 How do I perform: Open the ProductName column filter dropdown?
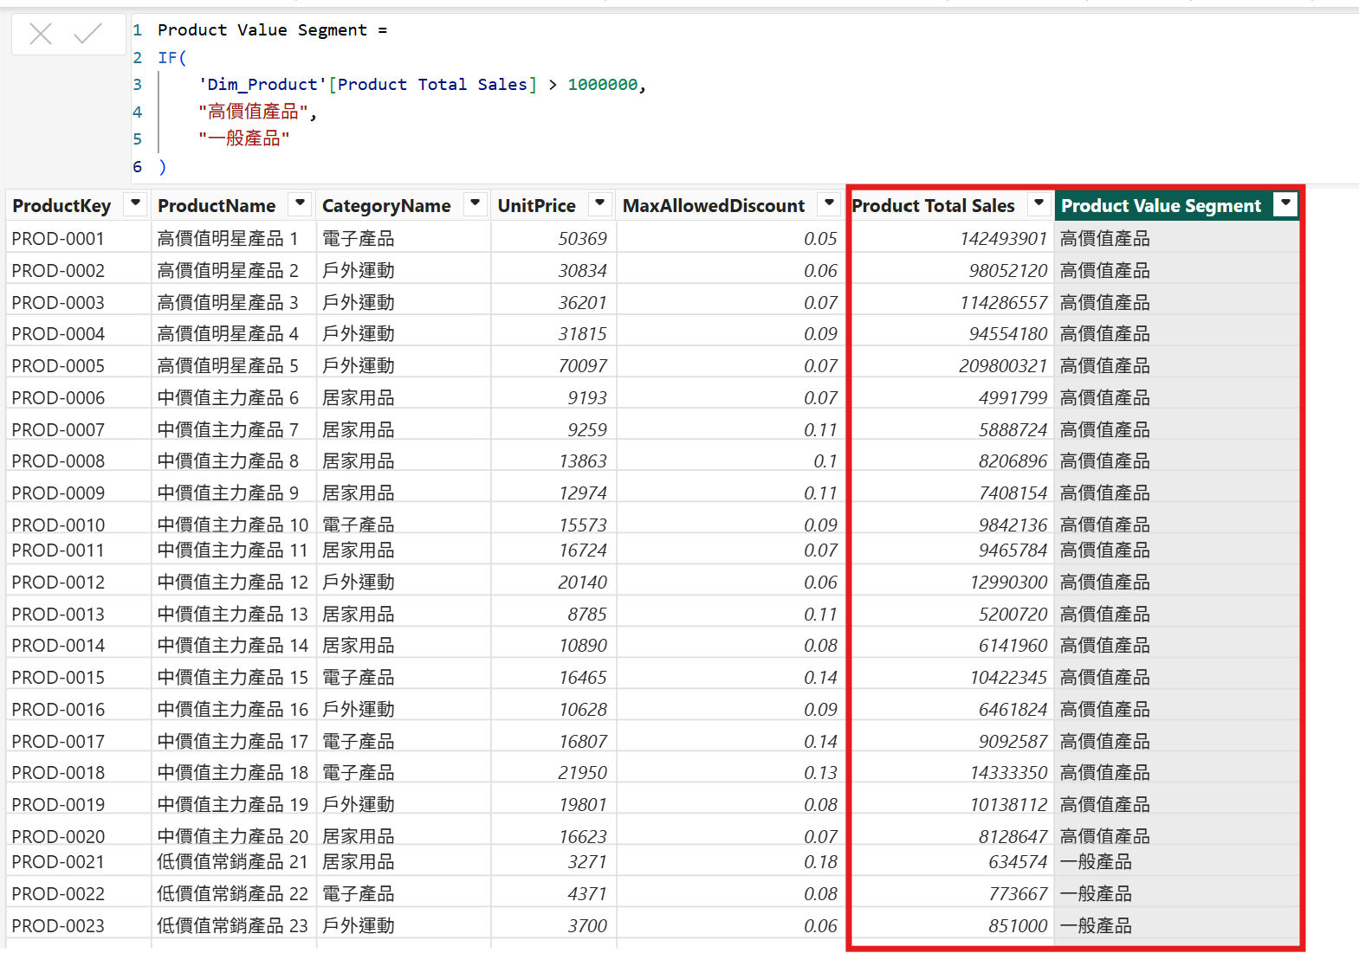point(300,204)
